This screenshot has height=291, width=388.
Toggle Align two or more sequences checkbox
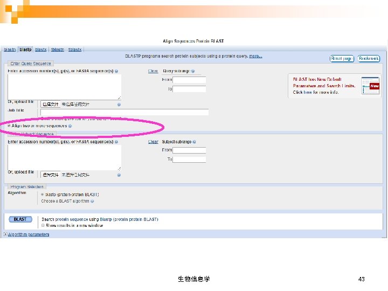point(9,126)
